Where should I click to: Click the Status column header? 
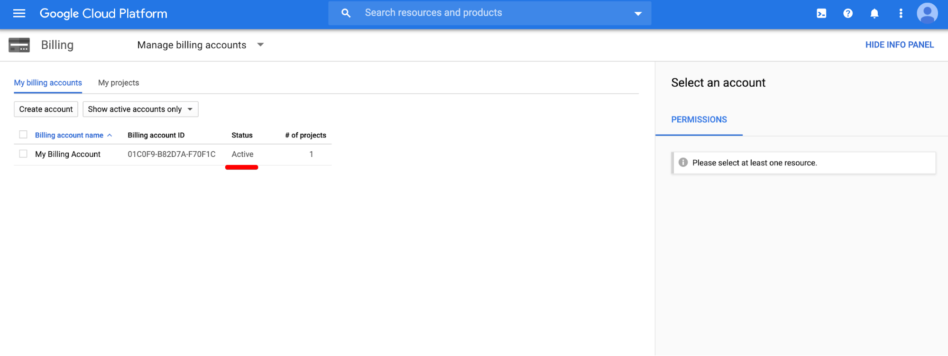[242, 135]
